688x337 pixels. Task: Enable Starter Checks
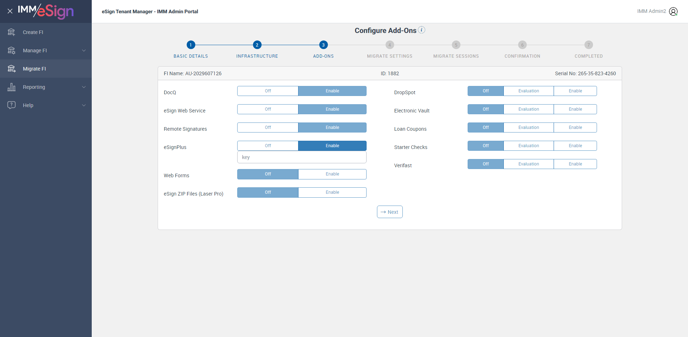click(575, 146)
